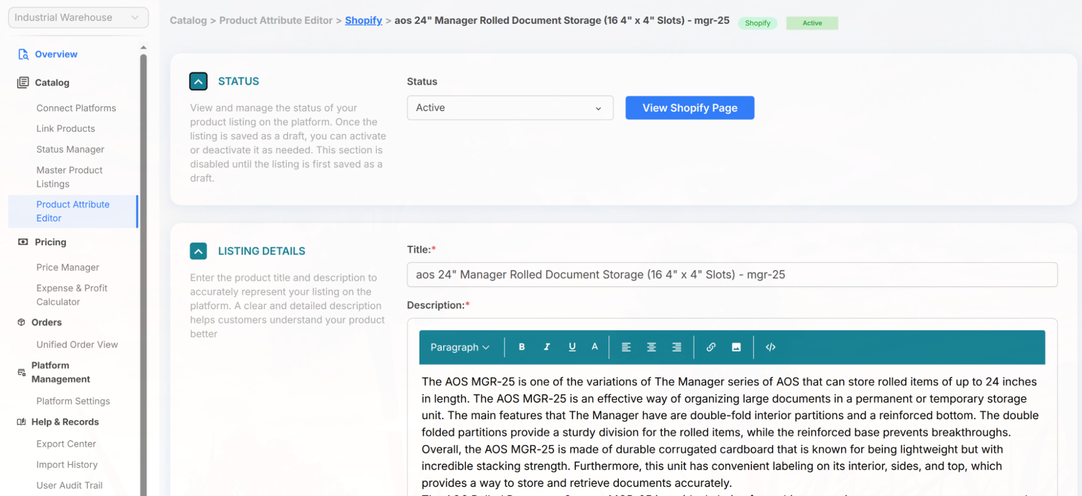Select Platform Management heading
Image resolution: width=1082 pixels, height=496 pixels.
pos(61,373)
